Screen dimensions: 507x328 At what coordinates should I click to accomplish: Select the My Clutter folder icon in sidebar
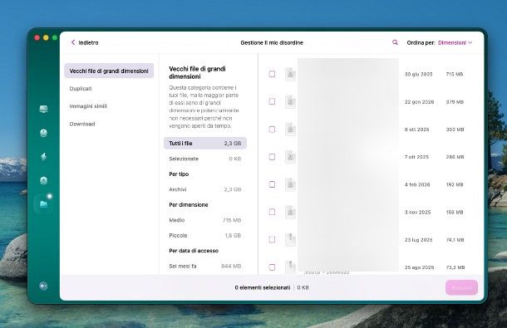click(43, 204)
